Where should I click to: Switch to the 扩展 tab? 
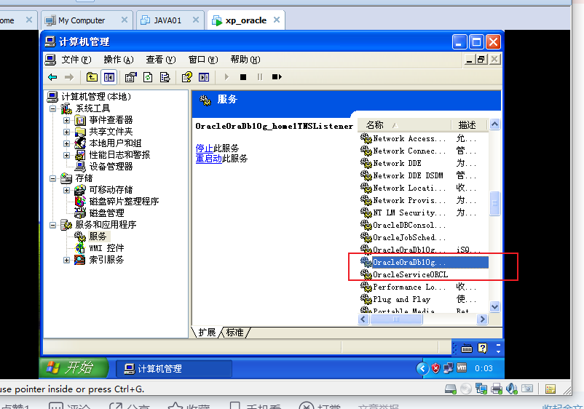click(207, 332)
